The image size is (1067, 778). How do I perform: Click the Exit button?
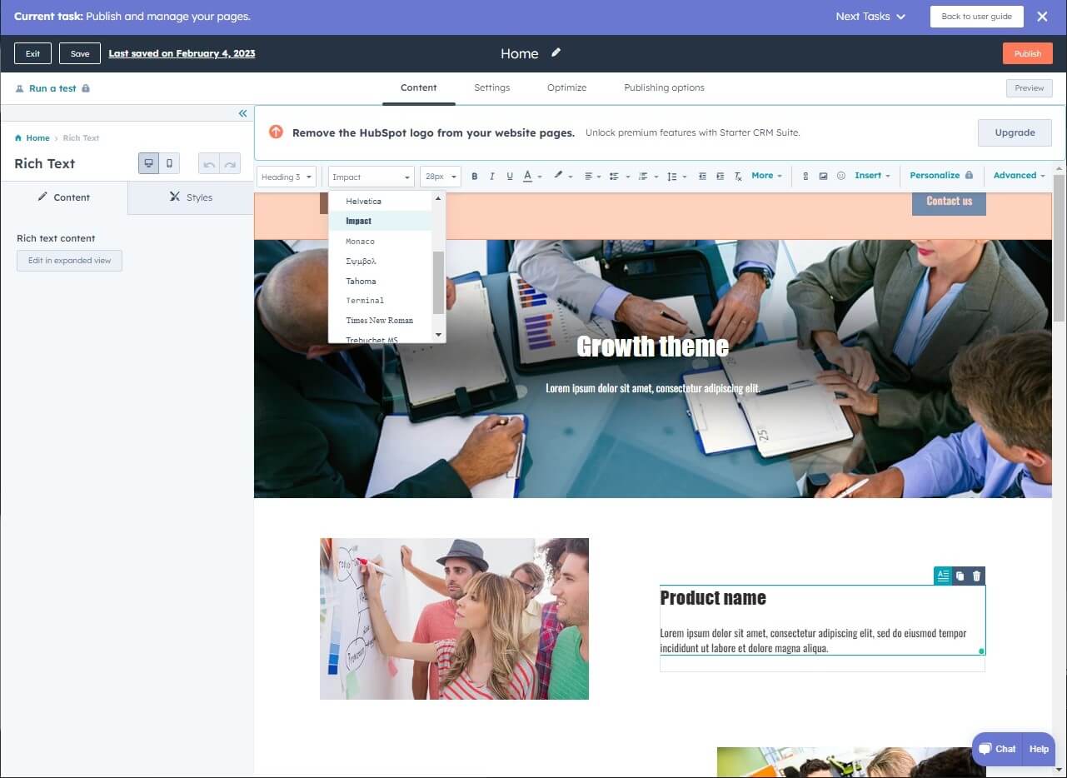point(32,53)
